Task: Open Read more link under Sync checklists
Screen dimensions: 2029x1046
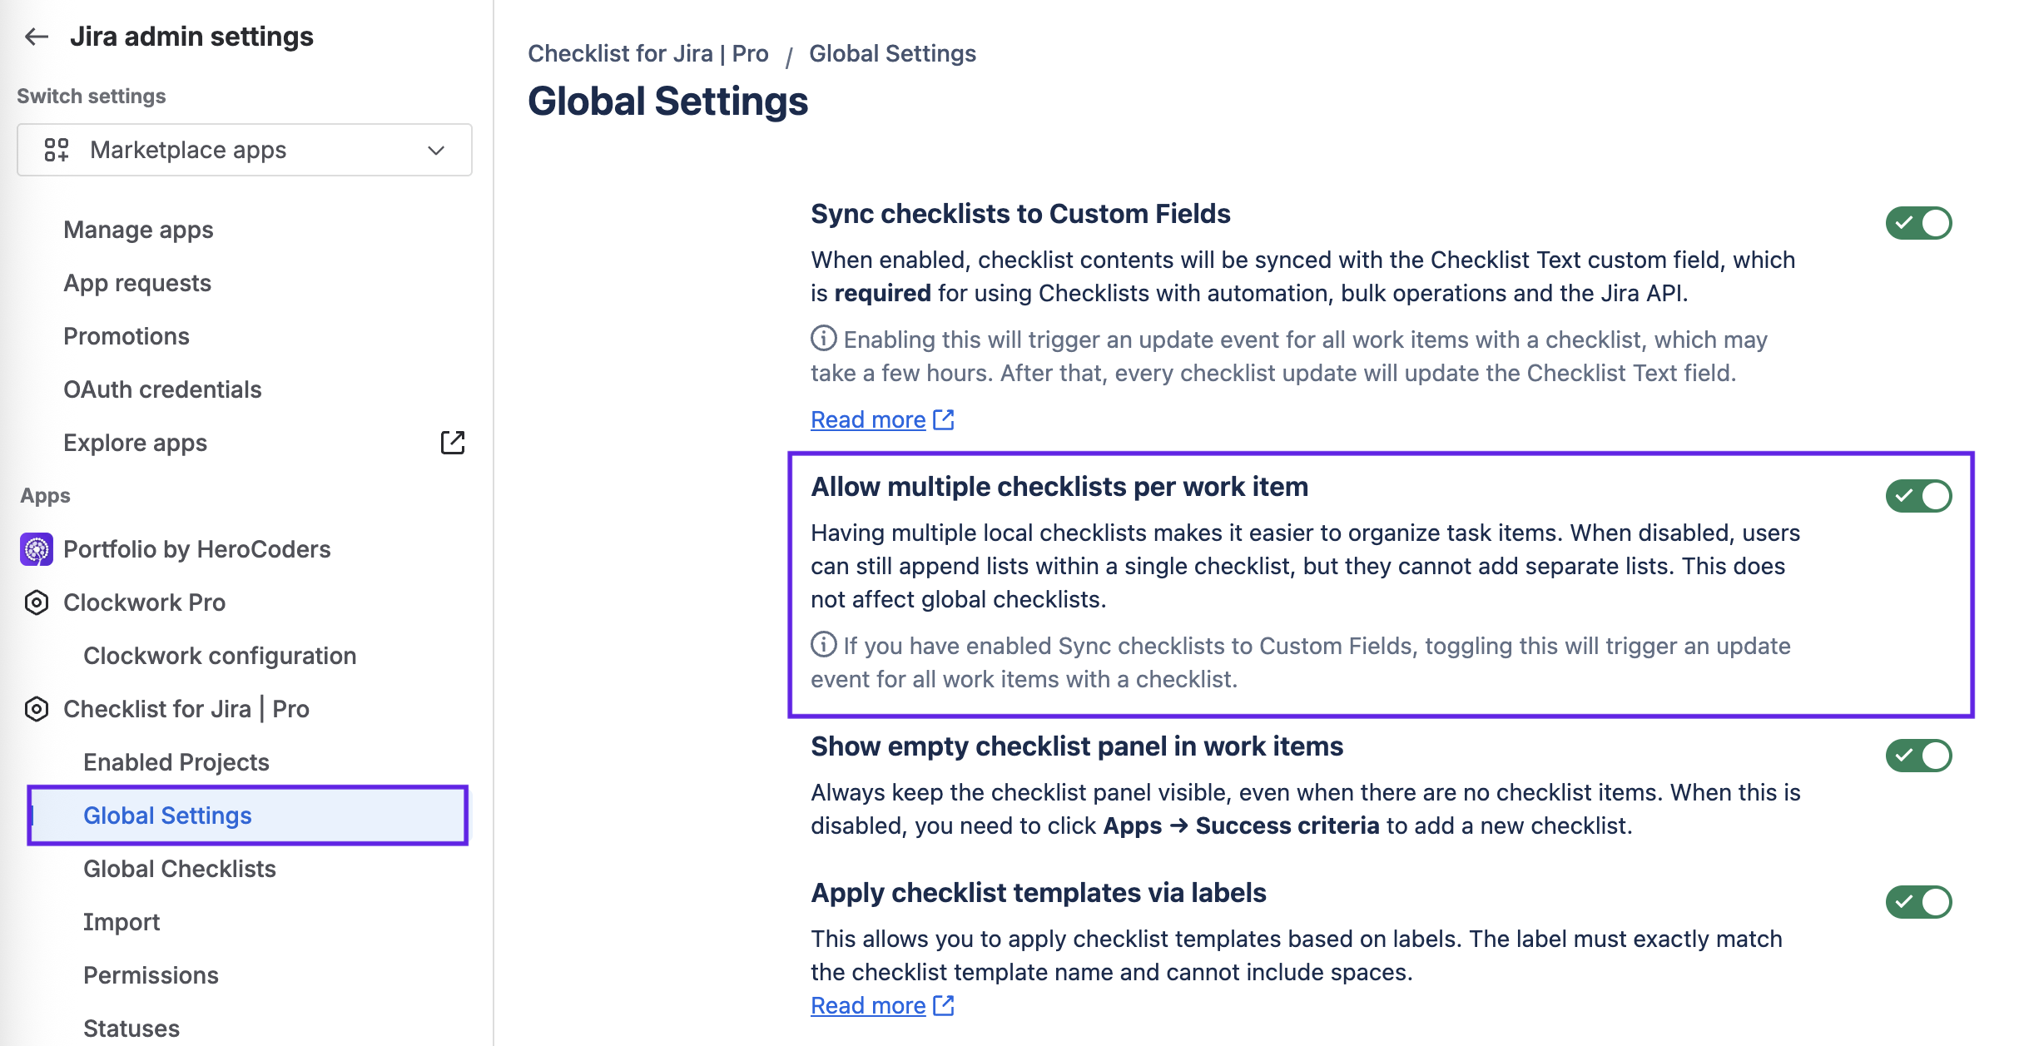Action: (x=868, y=420)
